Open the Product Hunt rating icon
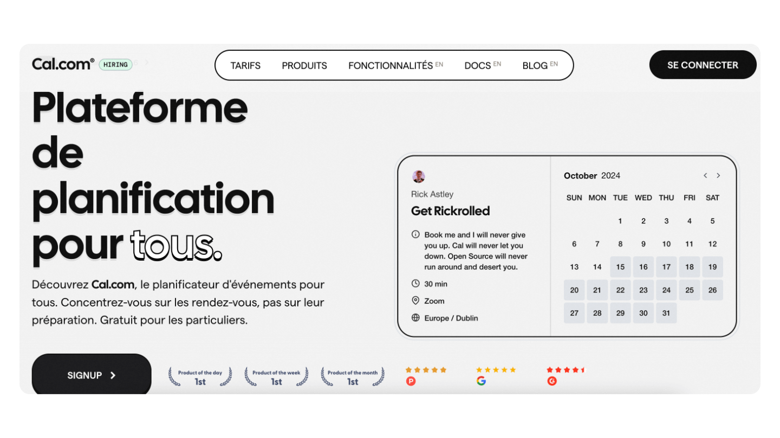Viewport: 780px width, 438px height. coord(411,381)
